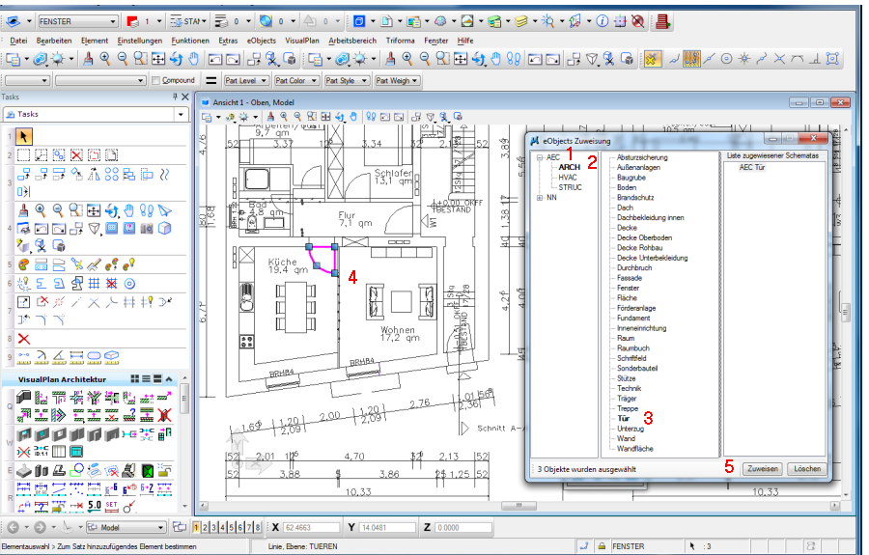Toggle view 7 button in view toggles
869x555 pixels.
coord(249,527)
